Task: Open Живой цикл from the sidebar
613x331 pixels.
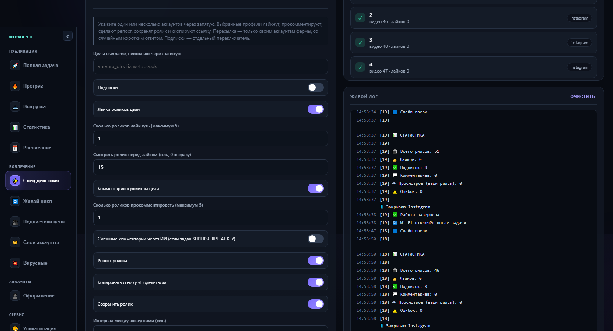Action: pyautogui.click(x=38, y=201)
